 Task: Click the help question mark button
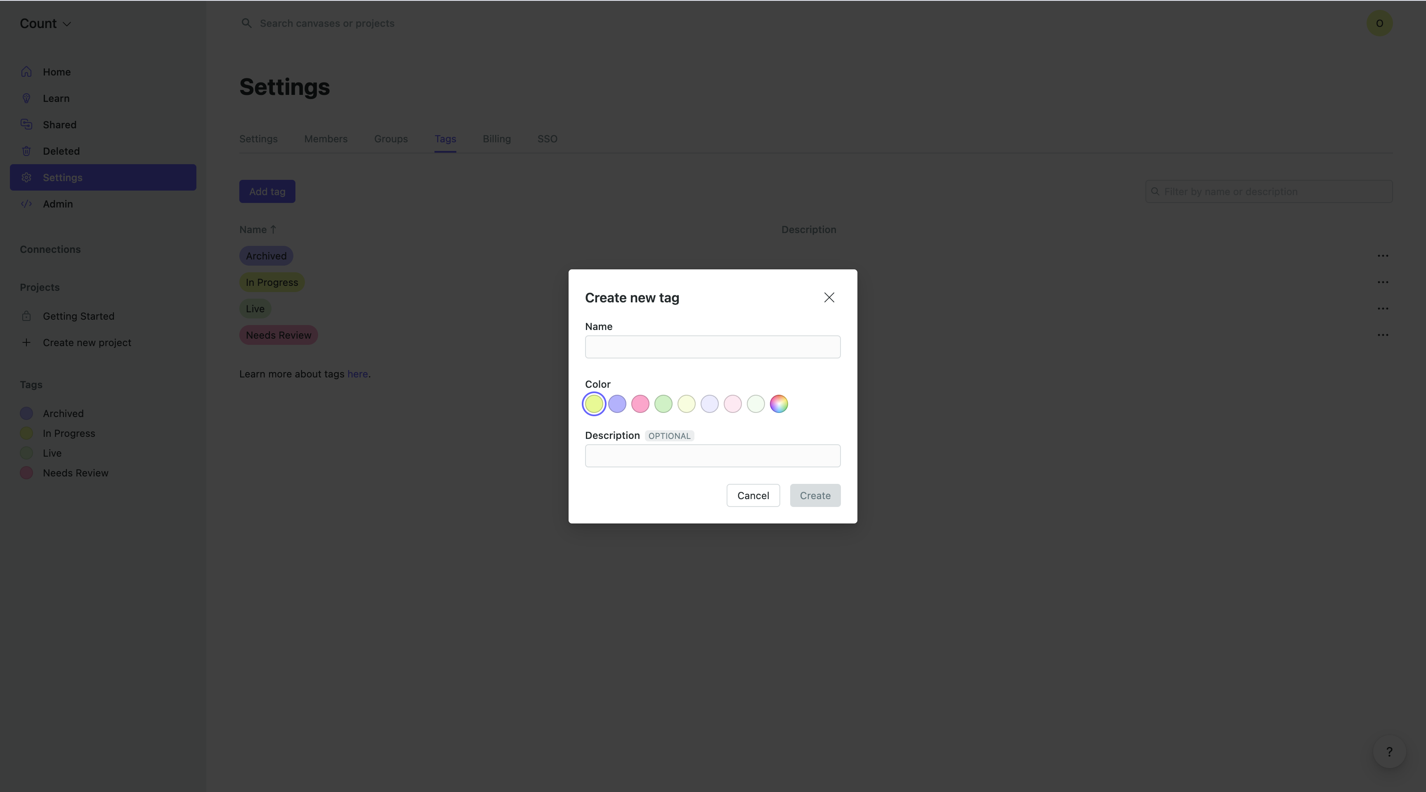pyautogui.click(x=1389, y=752)
